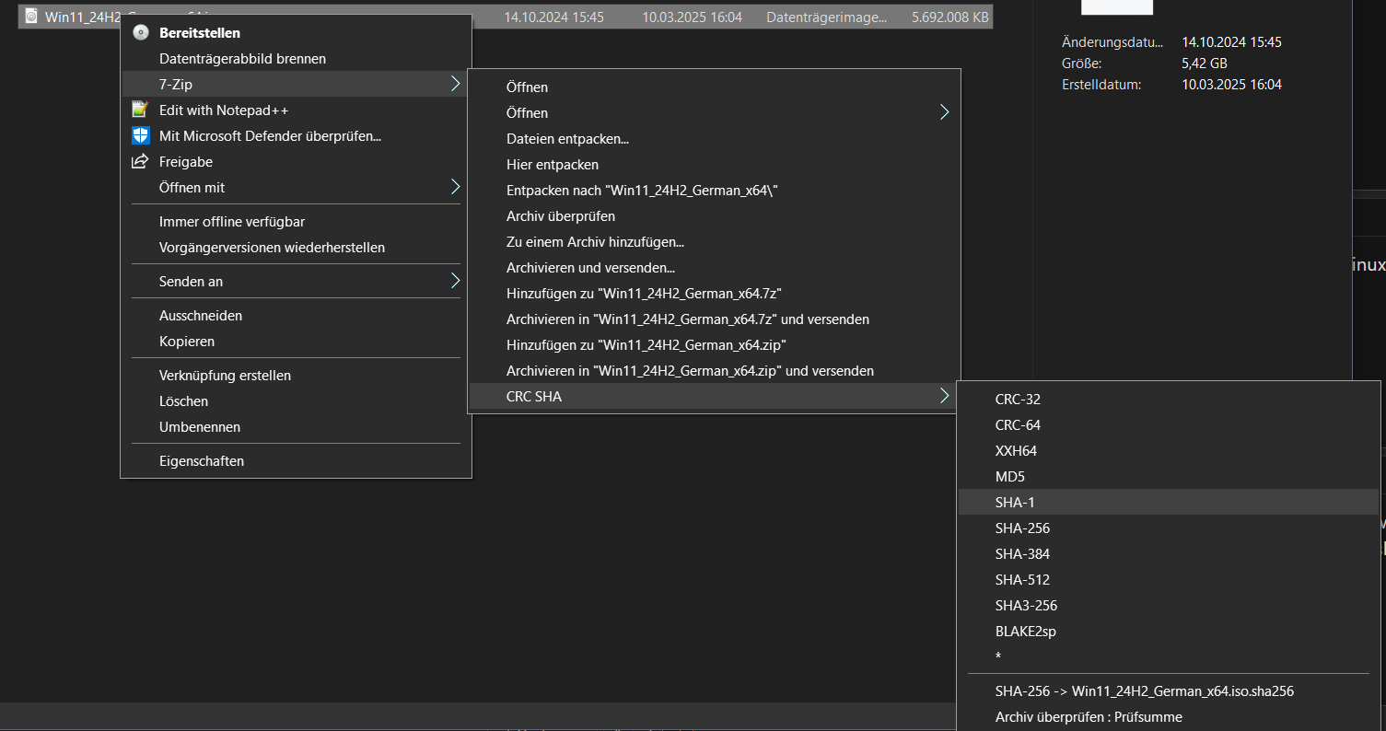Click the Freigabe share icon
This screenshot has height=731, width=1386.
(140, 162)
